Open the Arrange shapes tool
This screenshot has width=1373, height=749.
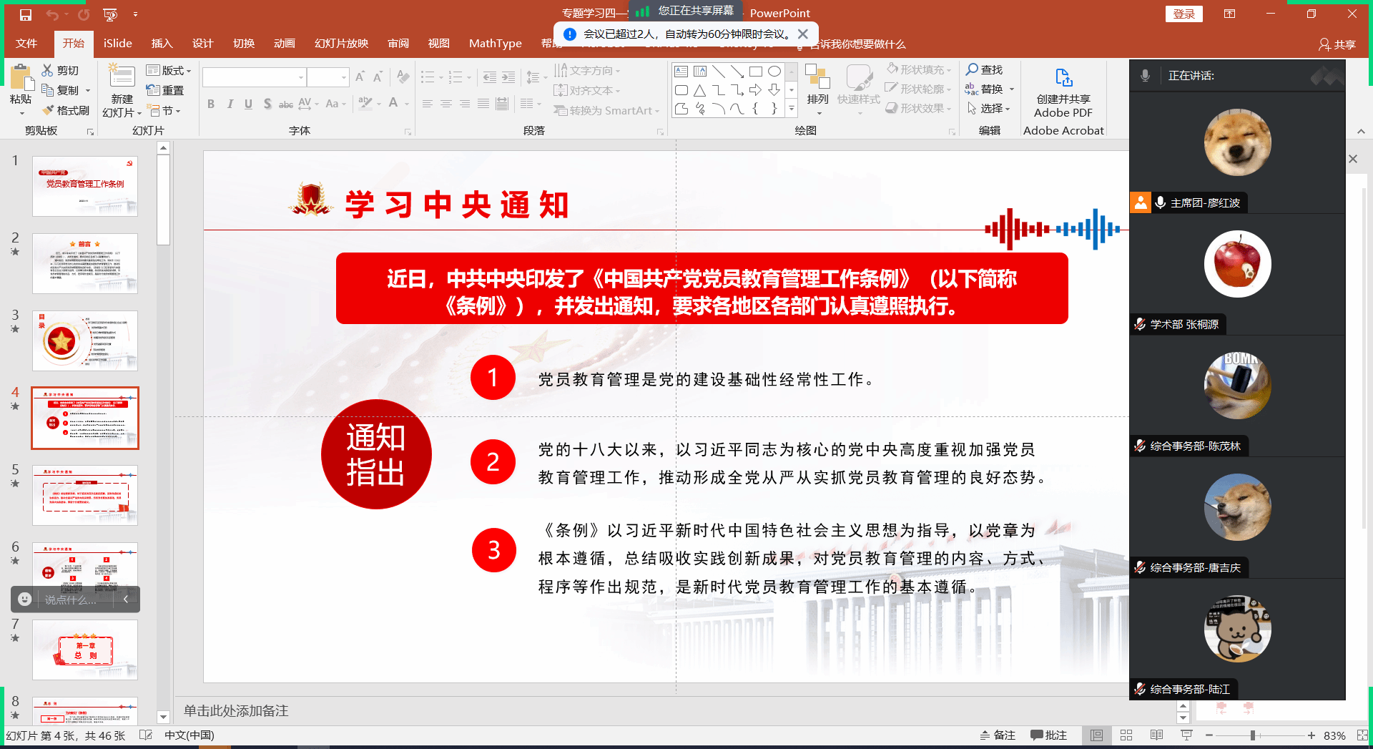tap(817, 86)
